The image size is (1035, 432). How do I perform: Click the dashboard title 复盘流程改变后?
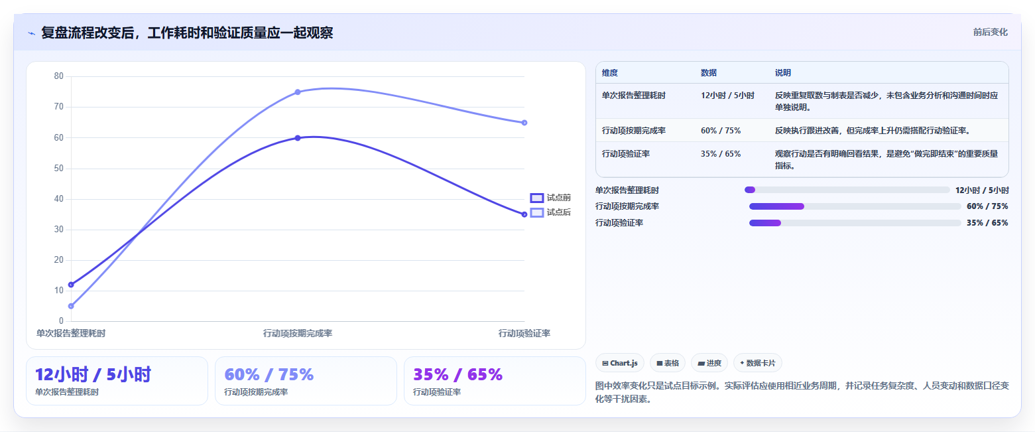187,33
